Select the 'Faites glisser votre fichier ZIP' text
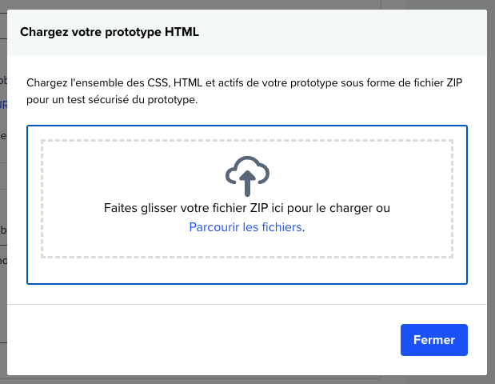The width and height of the screenshot is (495, 384). pos(176,208)
